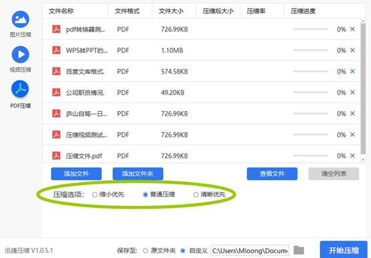Click the scrollbar up arrow
Viewport: 371px width, 258px height.
(x=363, y=21)
